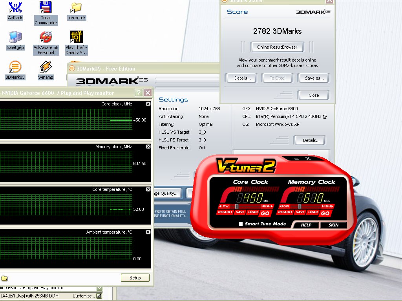Click the folder icon beside Setup
This screenshot has width=402, height=301.
point(4,278)
